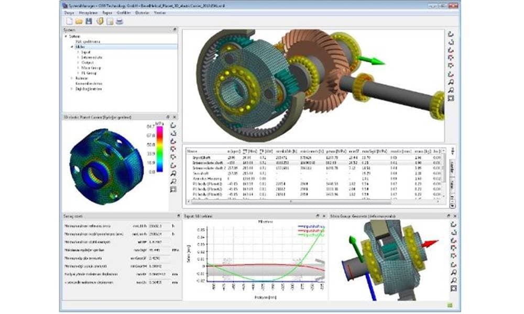Click the load spectrum item under System
Screen dimensions: 524x314
click(x=88, y=42)
